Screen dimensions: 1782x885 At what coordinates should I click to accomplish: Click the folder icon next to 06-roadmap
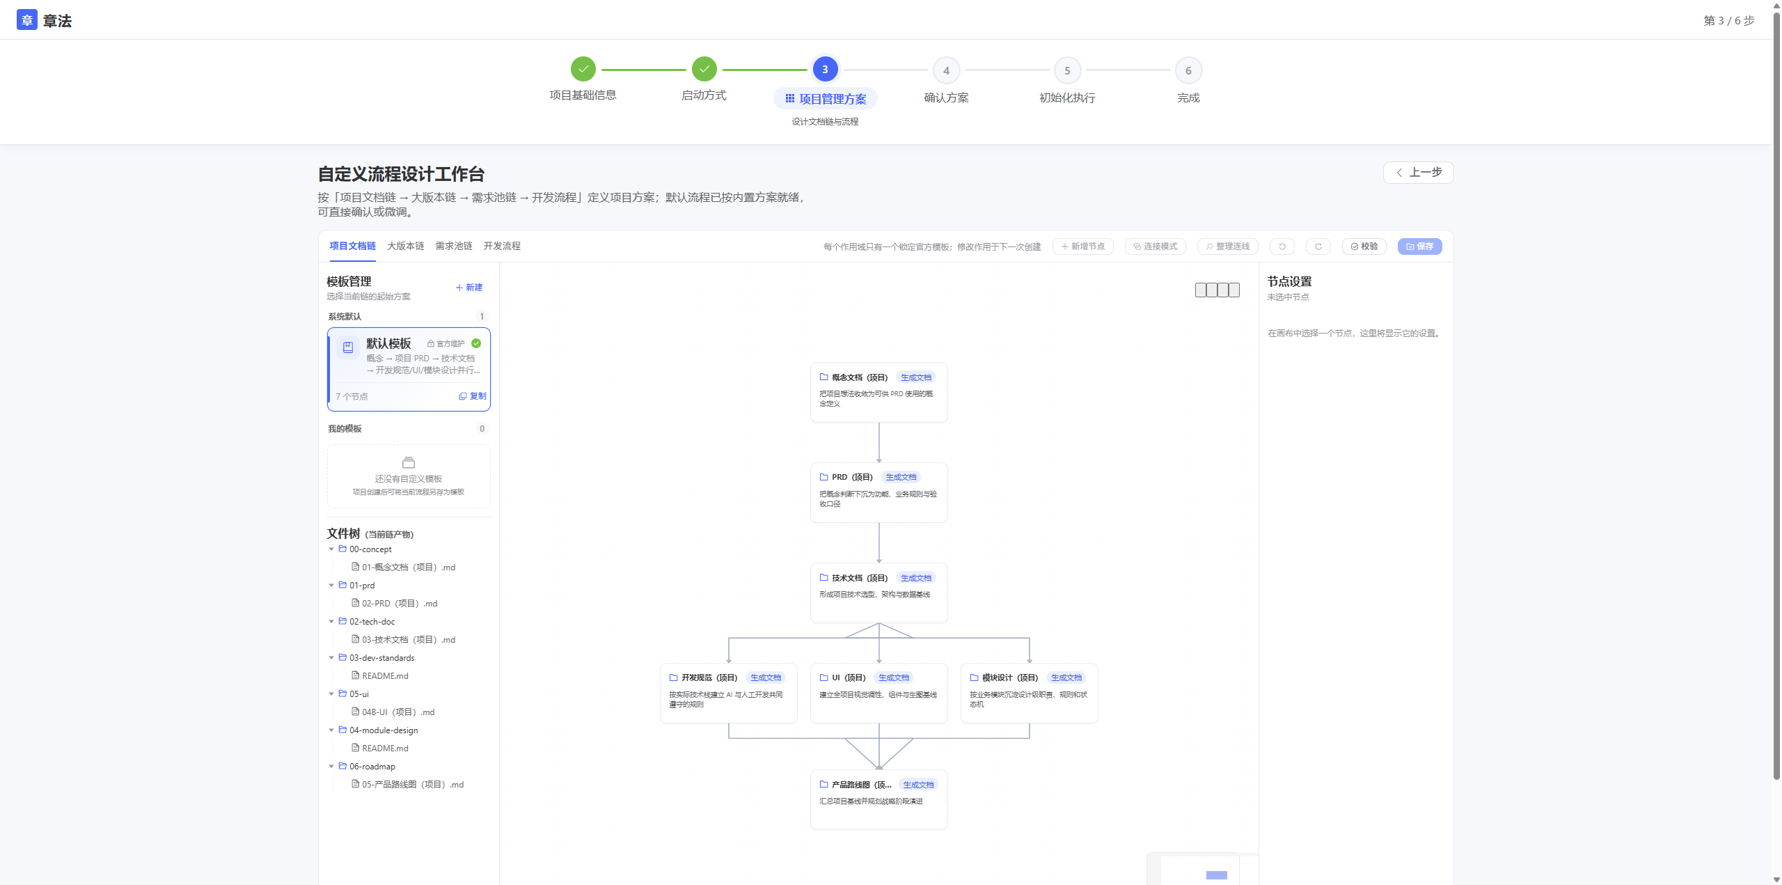pos(342,766)
